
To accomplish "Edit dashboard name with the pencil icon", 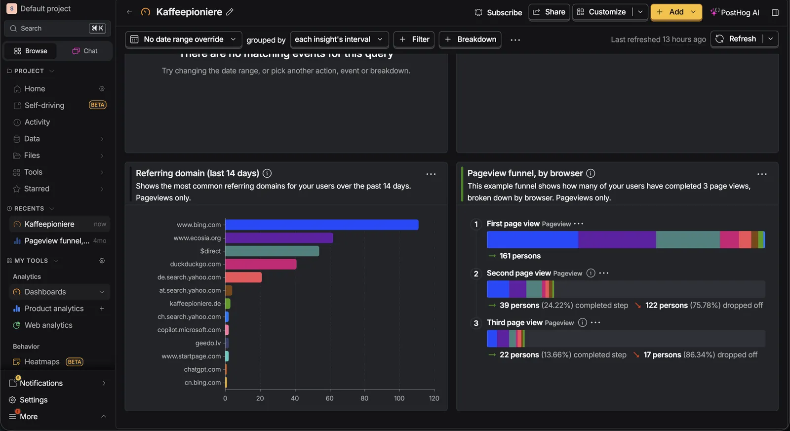I will (230, 12).
